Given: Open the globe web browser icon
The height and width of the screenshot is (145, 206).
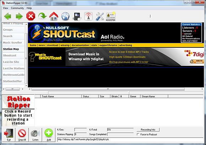Looking at the screenshot, I should click(65, 16).
